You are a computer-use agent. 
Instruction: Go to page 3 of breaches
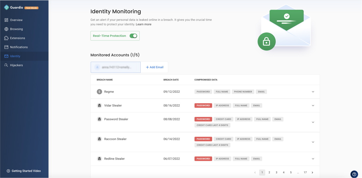pos(276,172)
